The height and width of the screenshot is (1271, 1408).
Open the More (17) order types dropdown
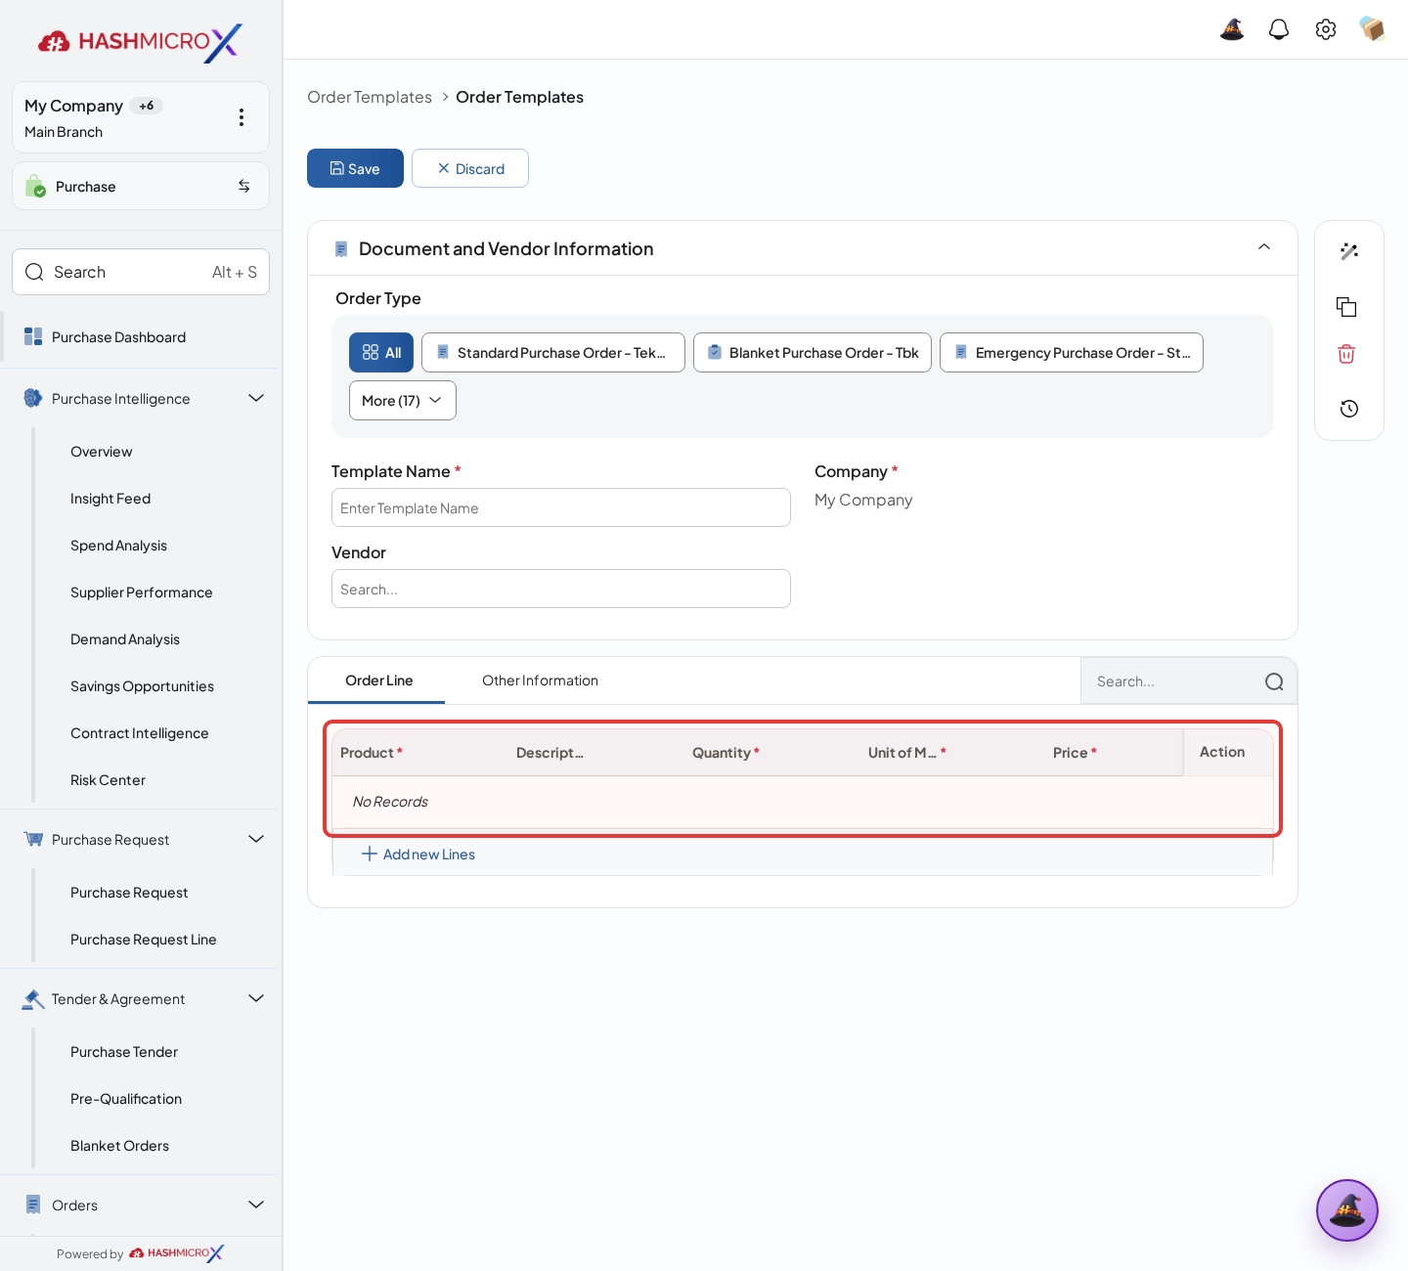pos(403,401)
